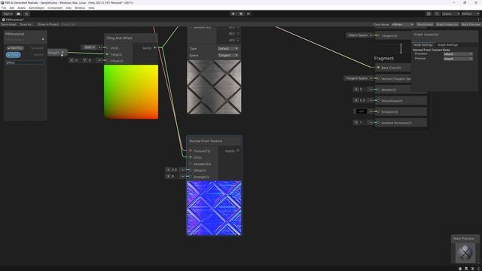This screenshot has height=271, width=482.
Task: Open the version control icon beside the cloud
Action: [x=26, y=14]
